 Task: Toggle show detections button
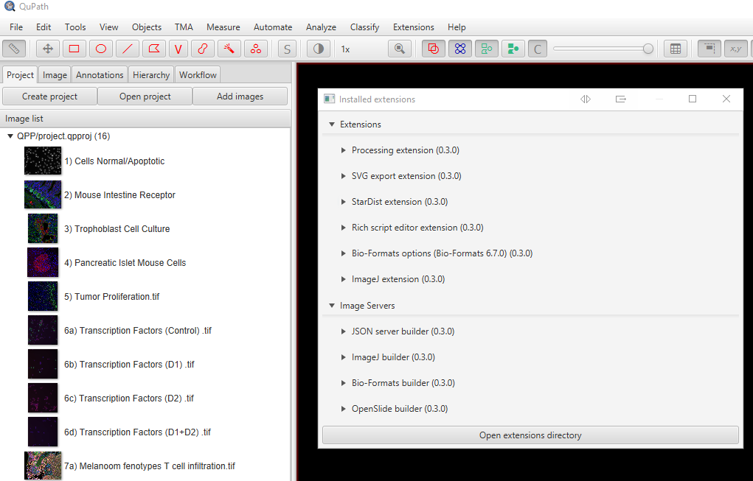click(487, 49)
